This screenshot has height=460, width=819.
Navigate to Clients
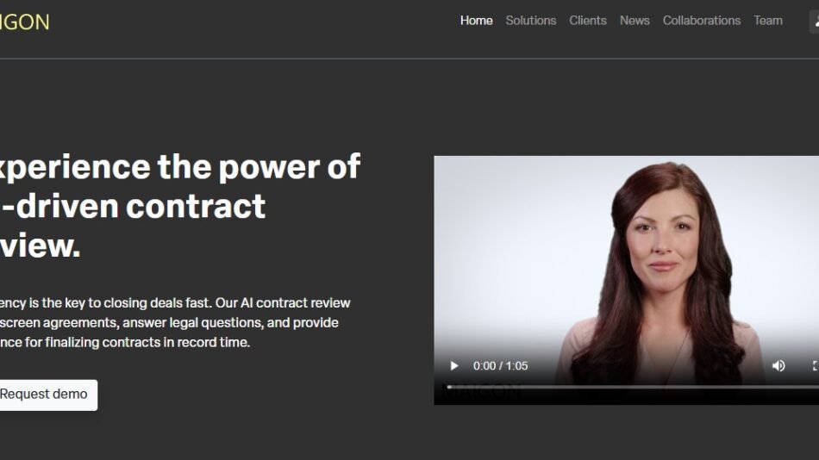588,21
